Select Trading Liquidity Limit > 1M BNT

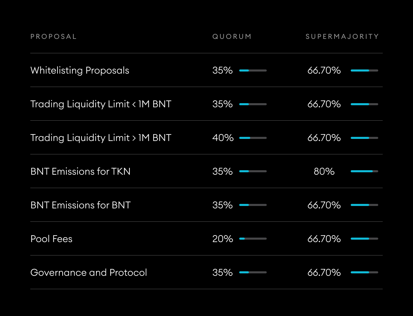click(101, 138)
